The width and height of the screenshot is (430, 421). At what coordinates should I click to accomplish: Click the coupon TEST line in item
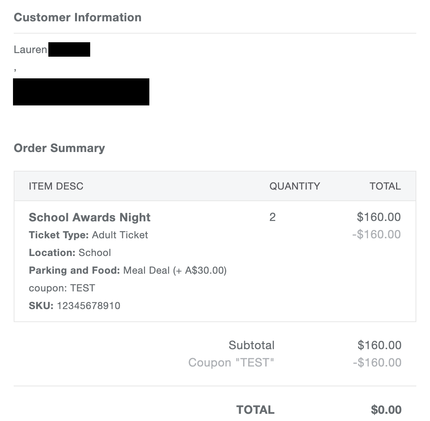point(62,288)
